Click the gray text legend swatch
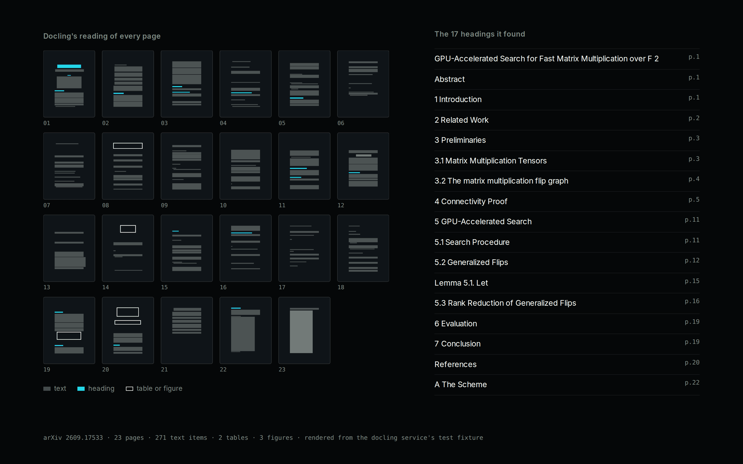 tap(47, 388)
